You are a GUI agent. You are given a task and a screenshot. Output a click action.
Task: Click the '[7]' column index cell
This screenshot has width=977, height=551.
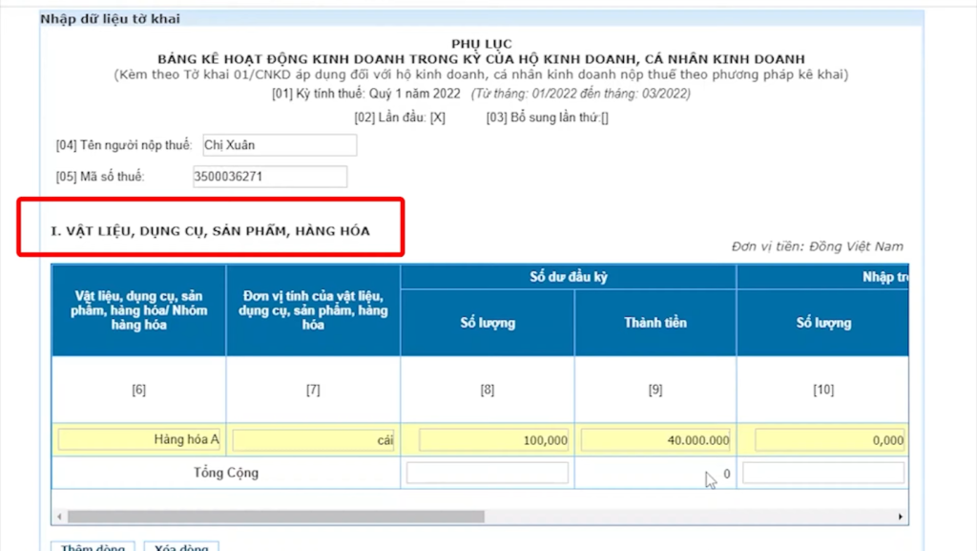(x=313, y=390)
